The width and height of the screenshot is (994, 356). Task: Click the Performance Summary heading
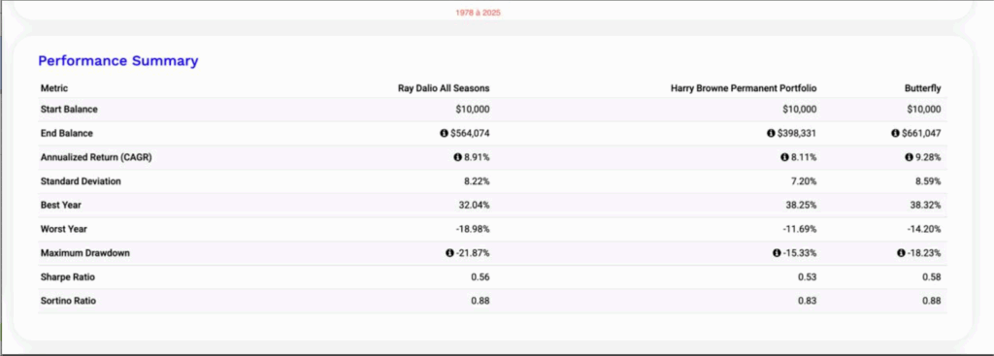[117, 61]
